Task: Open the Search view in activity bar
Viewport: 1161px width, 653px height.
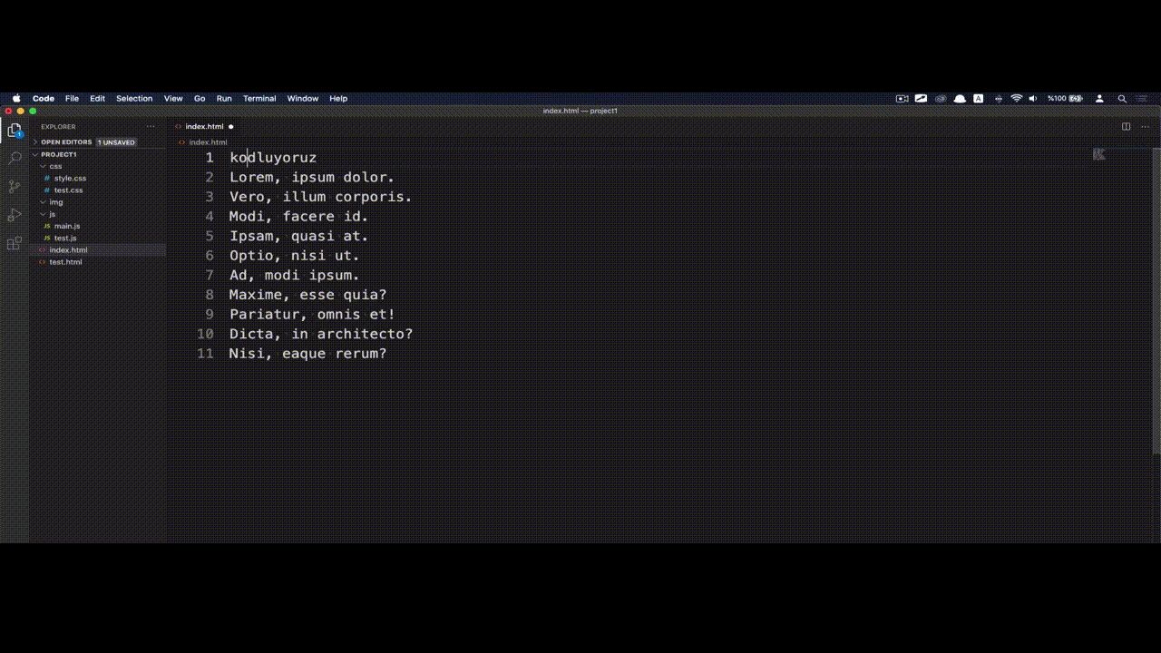Action: 15,158
